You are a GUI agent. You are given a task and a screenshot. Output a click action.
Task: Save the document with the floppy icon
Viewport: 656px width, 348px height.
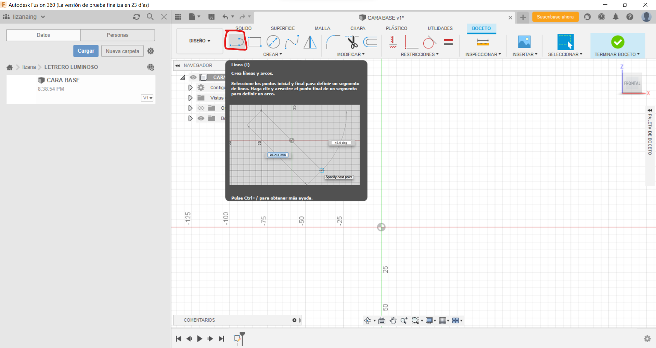pyautogui.click(x=211, y=17)
